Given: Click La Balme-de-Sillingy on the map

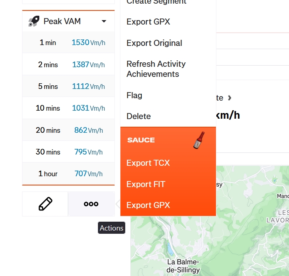Looking at the screenshot, I should [x=183, y=266].
